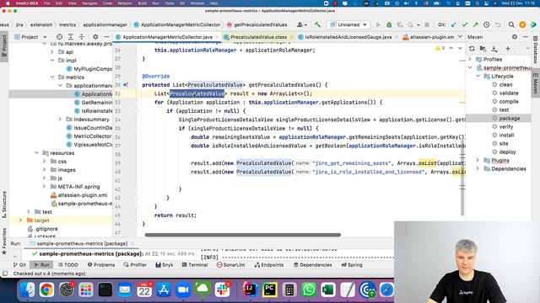Expand the indexsummary folder
Screen dimensions: 540x303
click(x=60, y=120)
